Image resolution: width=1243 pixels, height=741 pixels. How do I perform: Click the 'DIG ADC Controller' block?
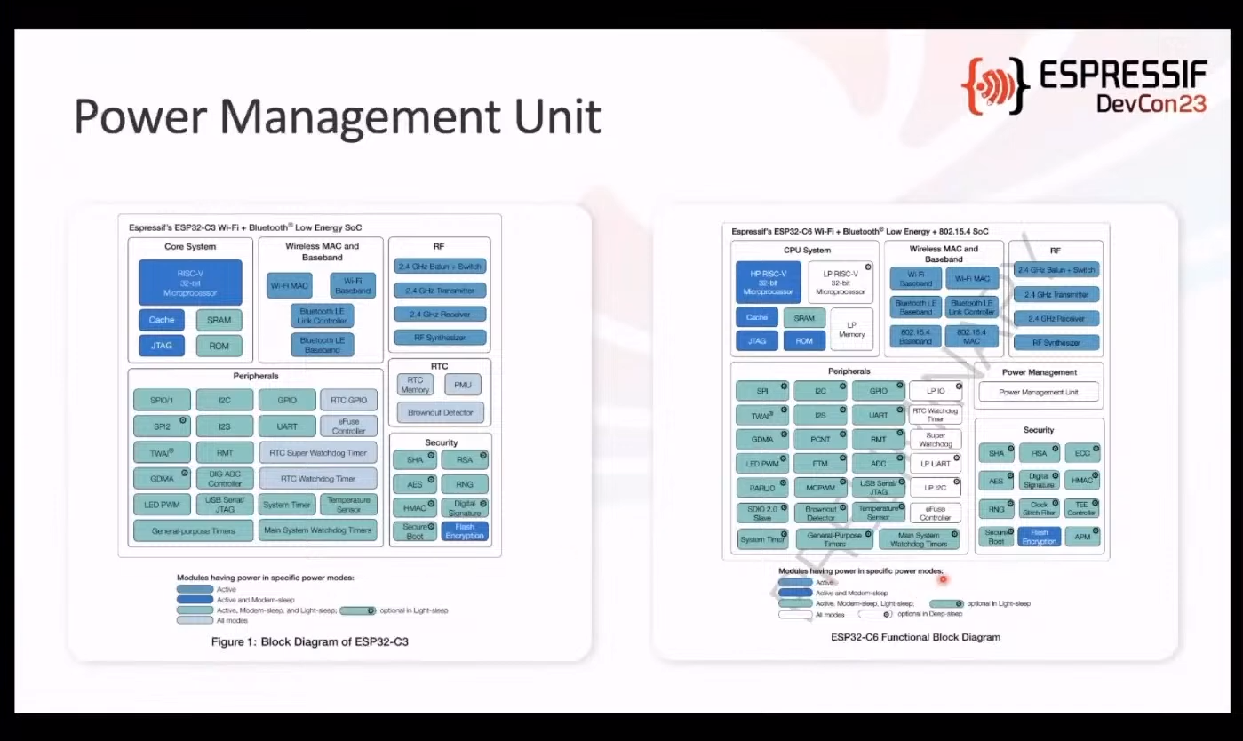coord(225,479)
